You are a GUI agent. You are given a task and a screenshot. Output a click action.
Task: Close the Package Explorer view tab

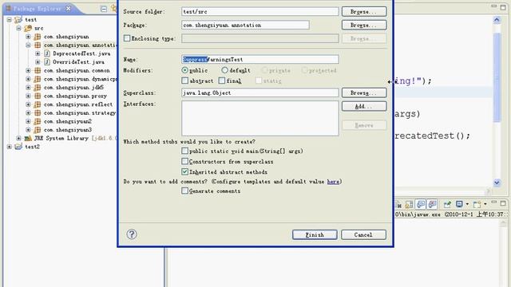pos(68,9)
